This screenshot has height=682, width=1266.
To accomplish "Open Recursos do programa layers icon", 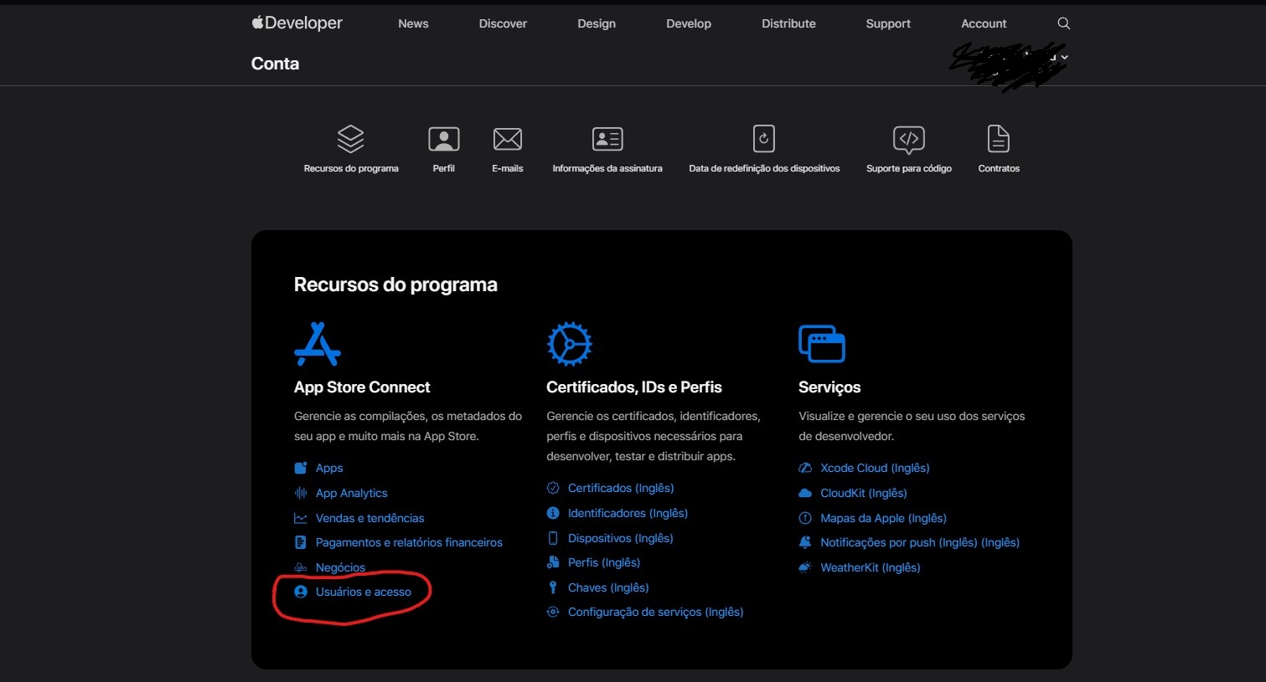I will click(350, 139).
